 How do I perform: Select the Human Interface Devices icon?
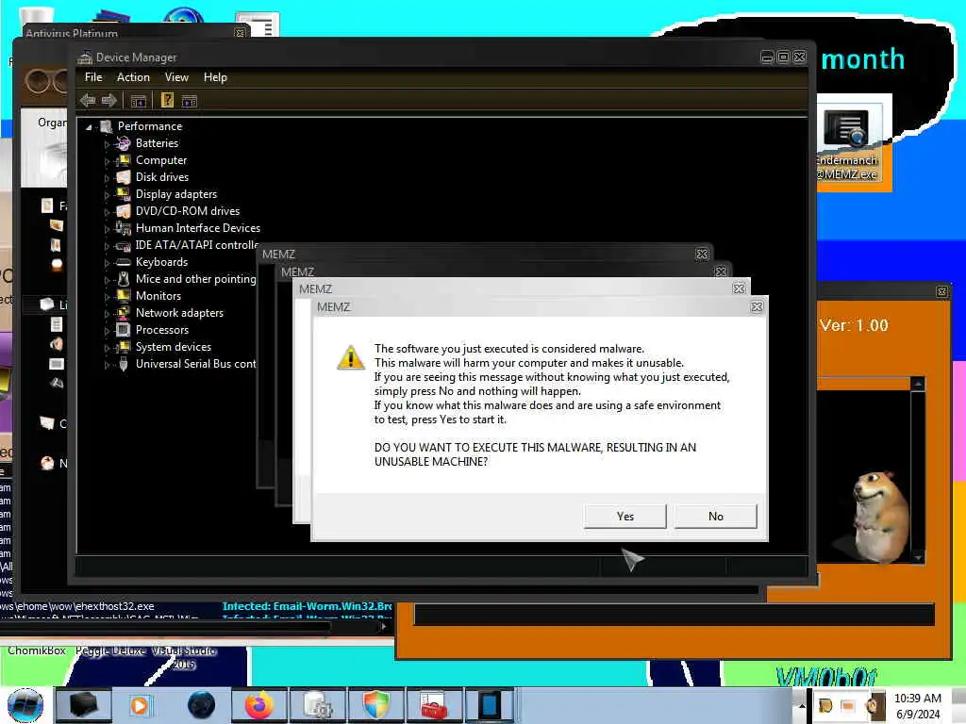pos(124,228)
